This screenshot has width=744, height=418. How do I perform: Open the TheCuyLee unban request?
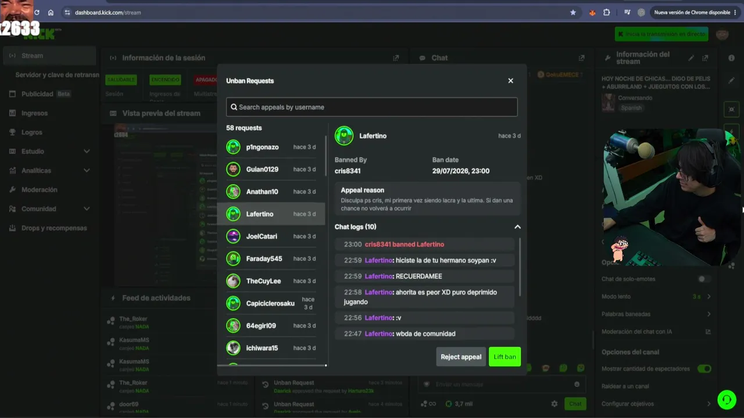tap(271, 281)
